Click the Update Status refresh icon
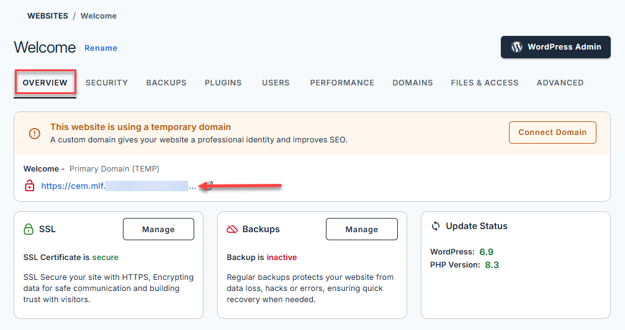This screenshot has height=330, width=625. click(436, 227)
